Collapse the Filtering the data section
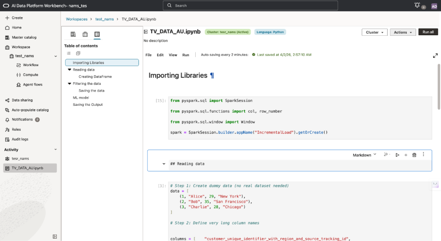441x241 pixels. [x=70, y=84]
